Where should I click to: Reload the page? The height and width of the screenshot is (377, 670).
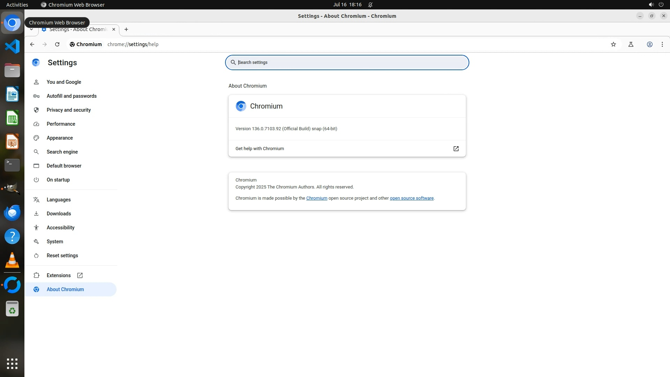pyautogui.click(x=57, y=44)
